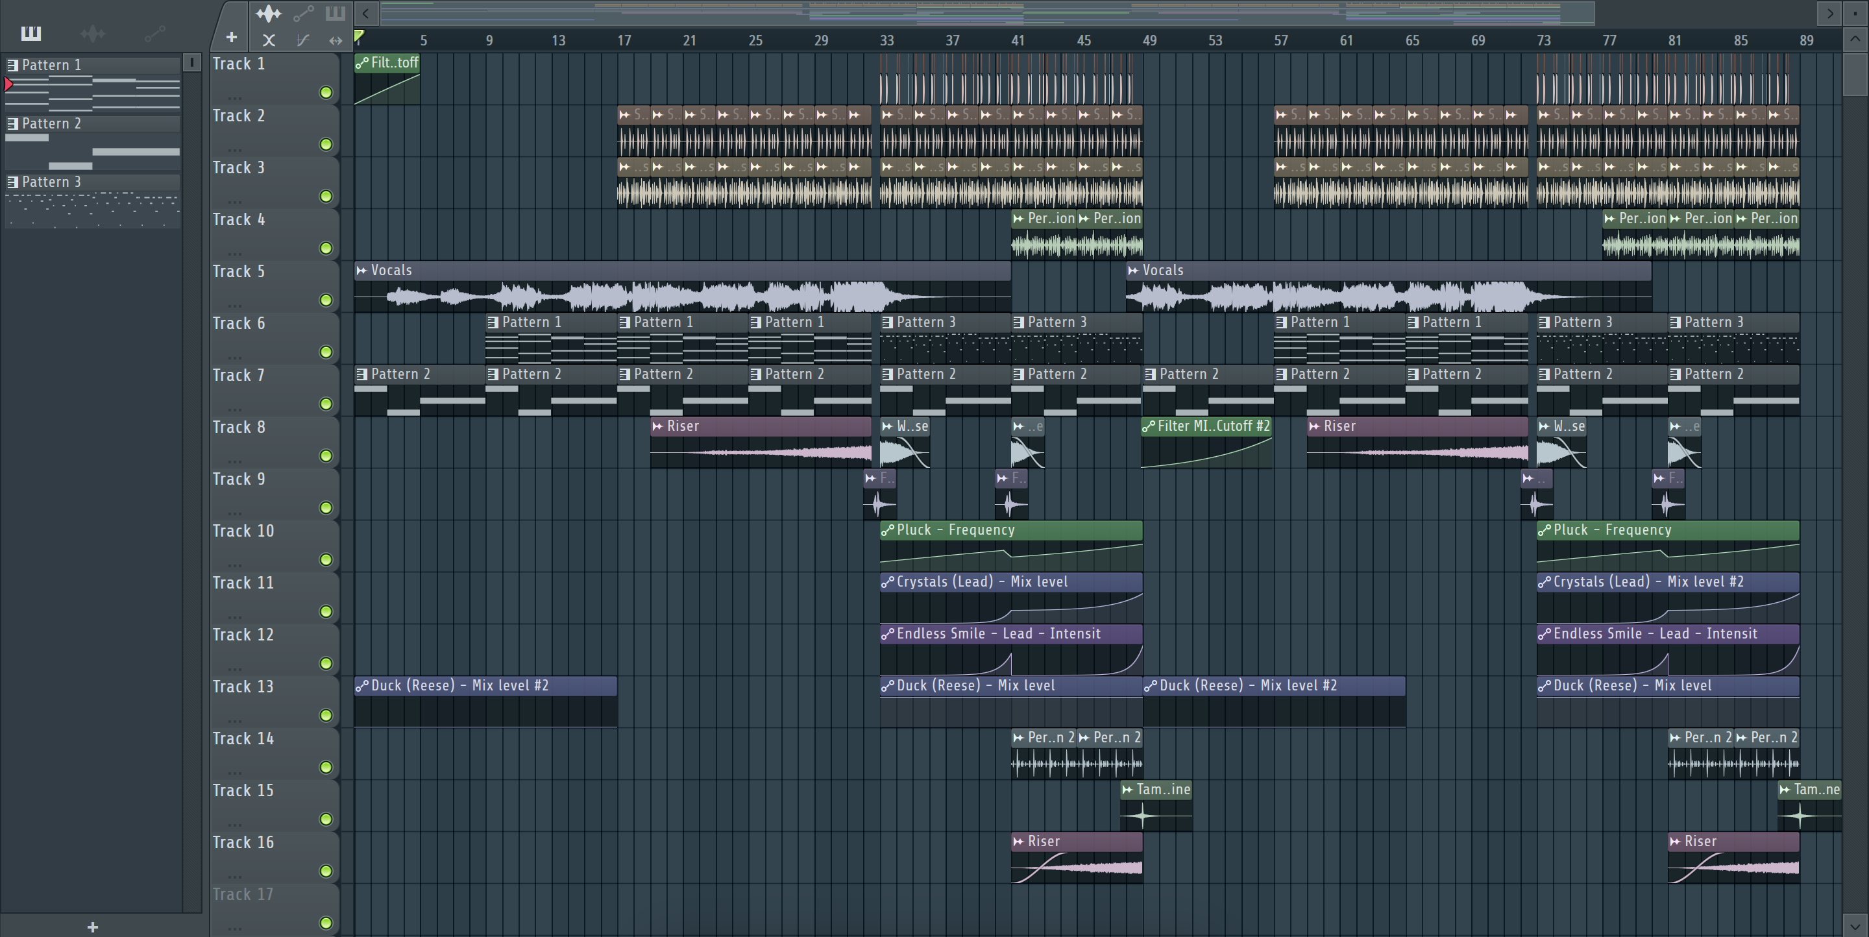Click the top-right corner playlist options button
Image resolution: width=1869 pixels, height=937 pixels.
(x=1855, y=13)
